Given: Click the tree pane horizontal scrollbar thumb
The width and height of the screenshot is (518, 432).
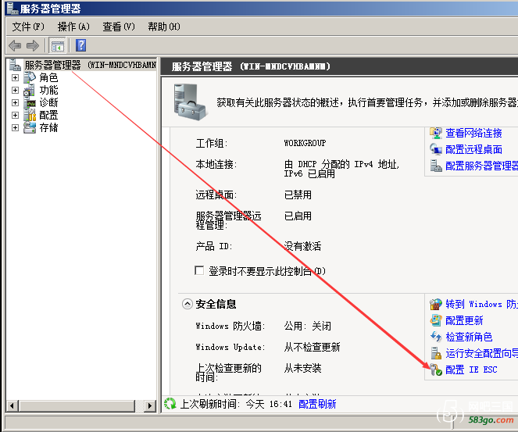Looking at the screenshot, I should (77, 405).
